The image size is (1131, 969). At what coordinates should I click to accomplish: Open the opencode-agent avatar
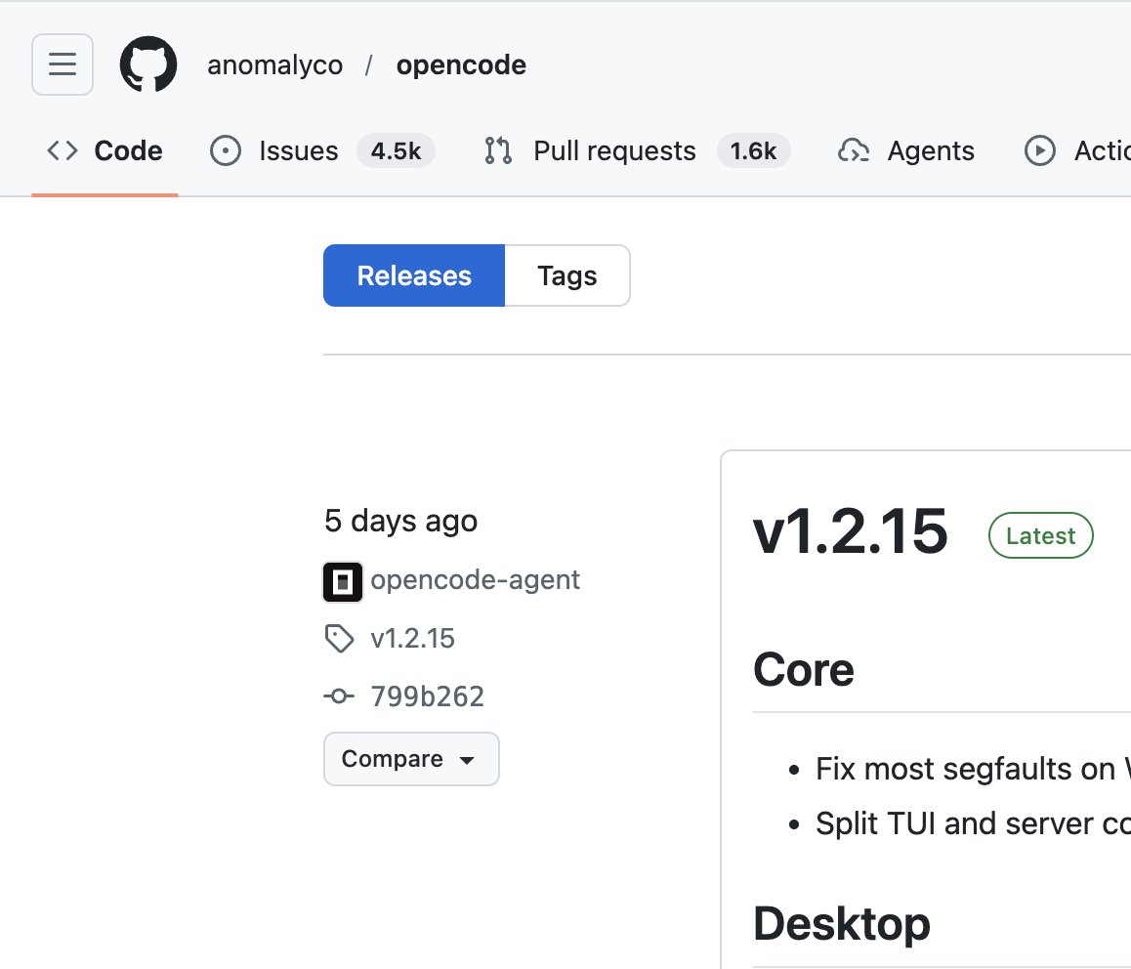point(343,581)
